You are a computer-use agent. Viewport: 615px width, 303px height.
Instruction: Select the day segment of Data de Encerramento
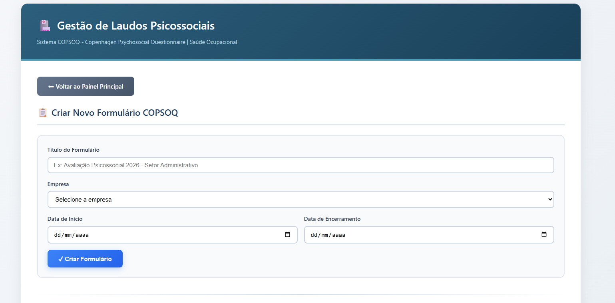point(314,235)
